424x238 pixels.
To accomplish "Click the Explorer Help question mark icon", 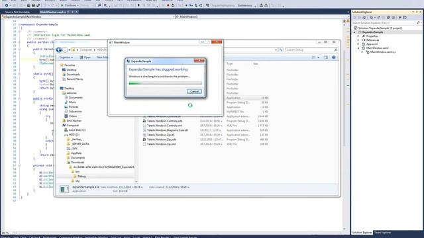I will tap(334, 58).
